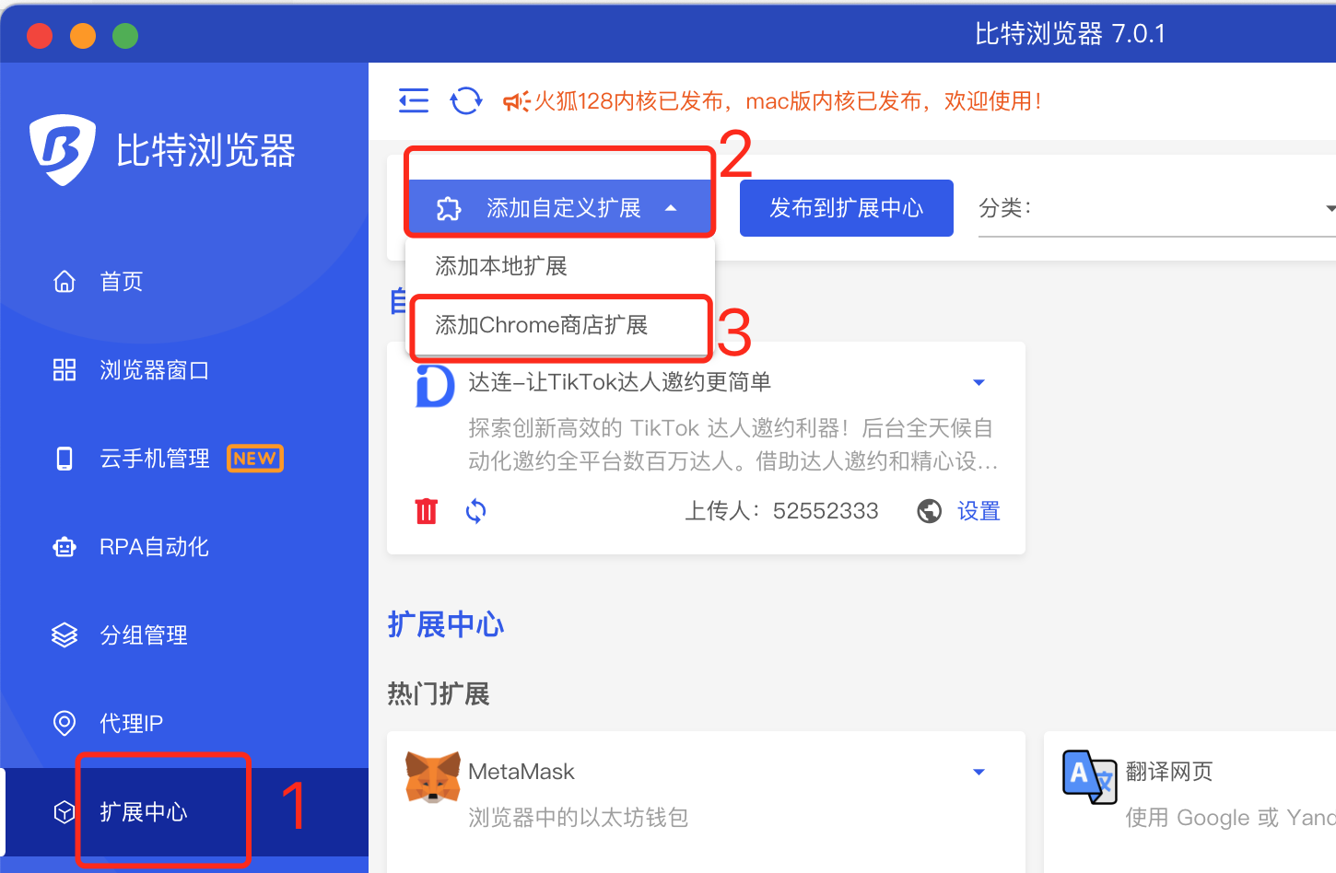Expand the 达连 extension card arrow
The width and height of the screenshot is (1336, 873).
click(x=979, y=382)
